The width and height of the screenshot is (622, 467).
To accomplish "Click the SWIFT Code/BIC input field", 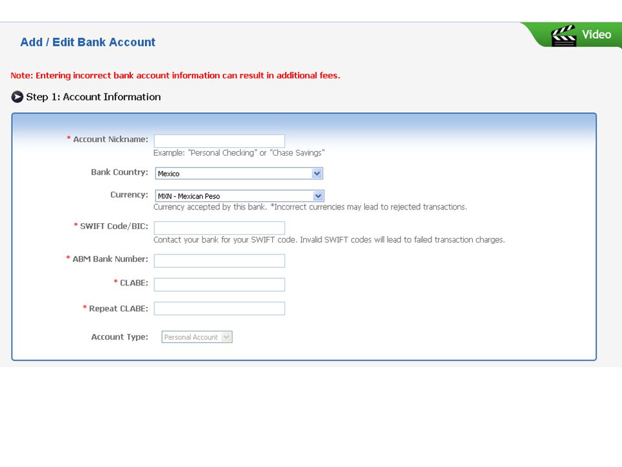I will coord(220,228).
